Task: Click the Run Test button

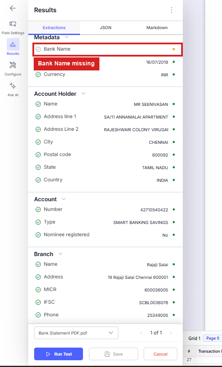Action: (x=59, y=354)
